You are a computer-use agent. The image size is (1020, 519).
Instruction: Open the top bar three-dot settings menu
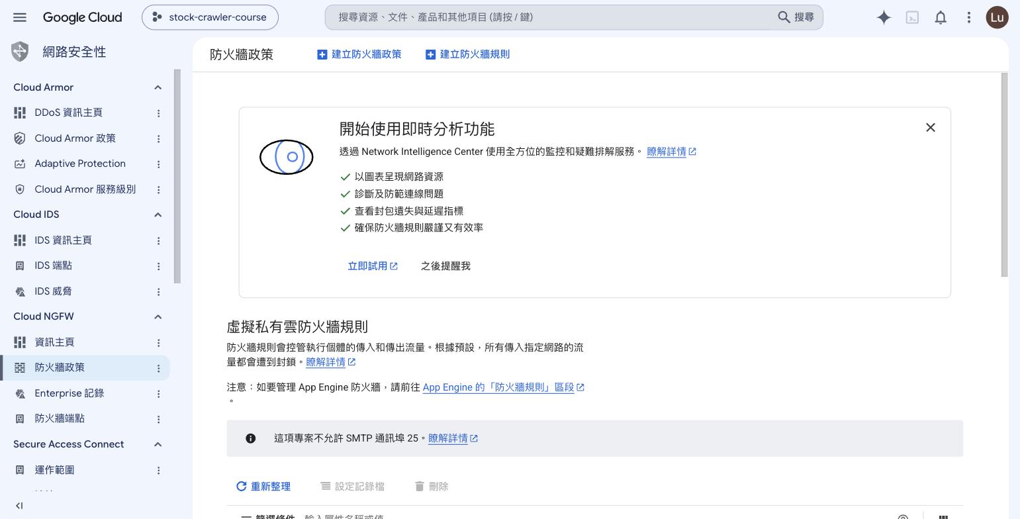pos(969,18)
